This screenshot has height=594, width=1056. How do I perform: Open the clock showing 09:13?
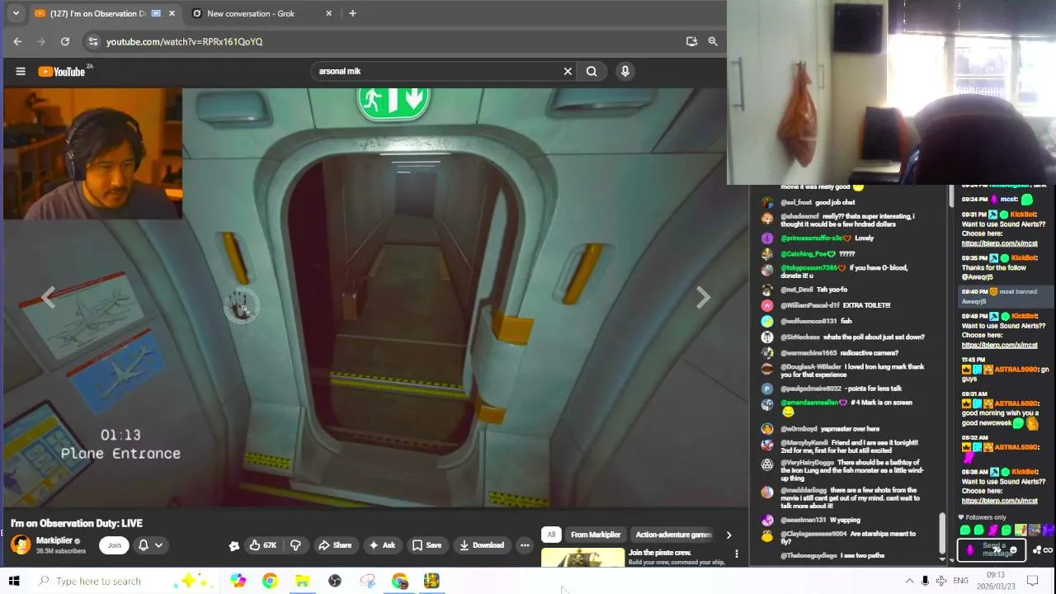coord(996,581)
